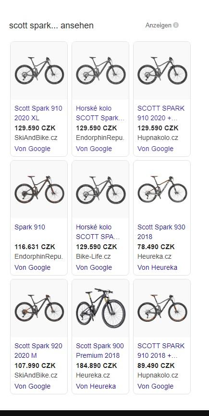Open the Scott Spark 910 2020 XL thumbnail
This screenshot has height=416, width=209.
[39, 71]
